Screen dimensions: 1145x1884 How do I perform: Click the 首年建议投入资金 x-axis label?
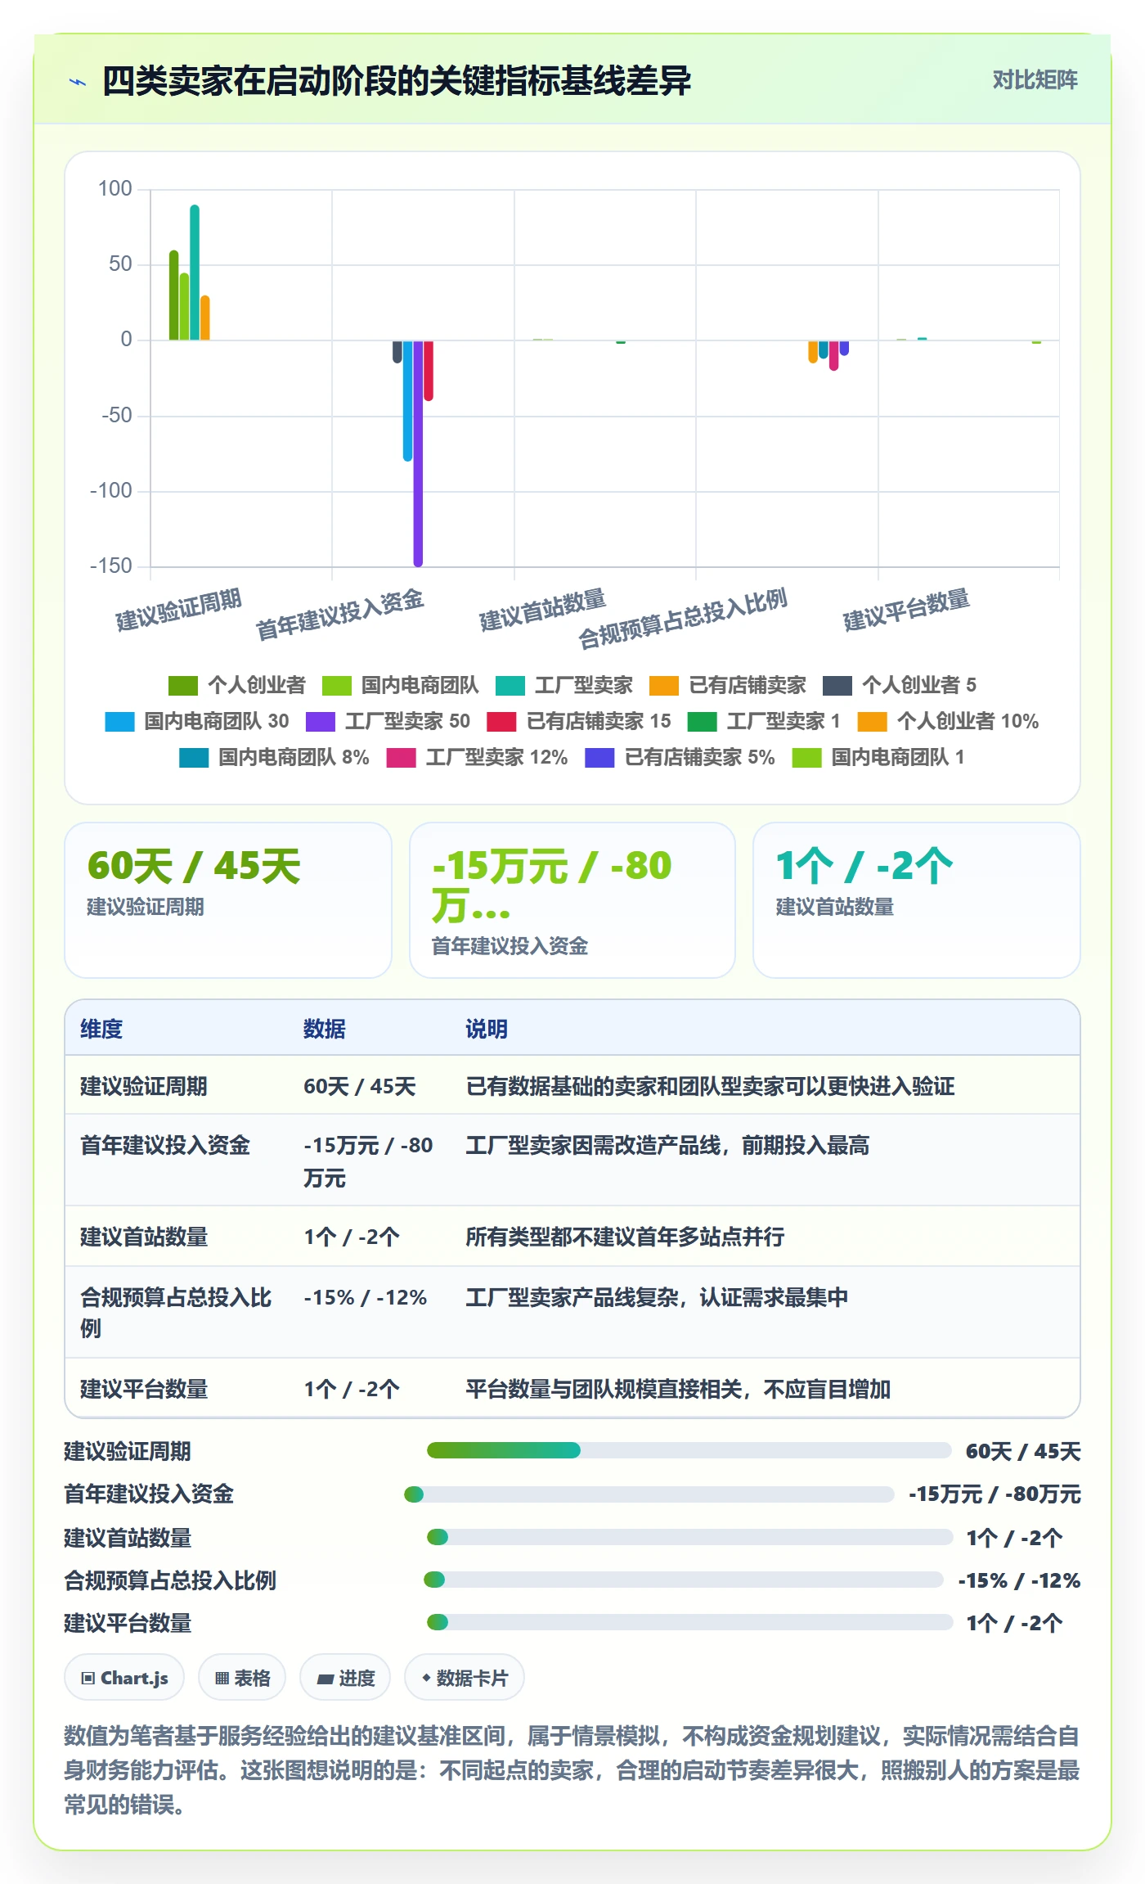pyautogui.click(x=339, y=615)
